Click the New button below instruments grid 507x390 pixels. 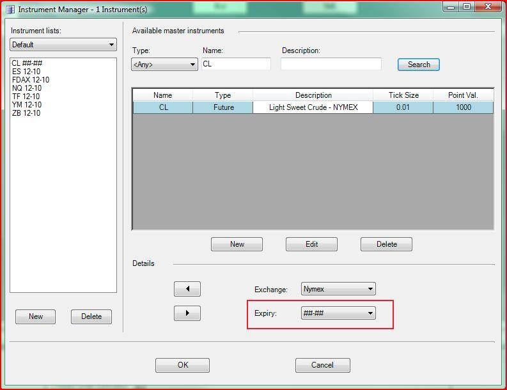tap(237, 244)
